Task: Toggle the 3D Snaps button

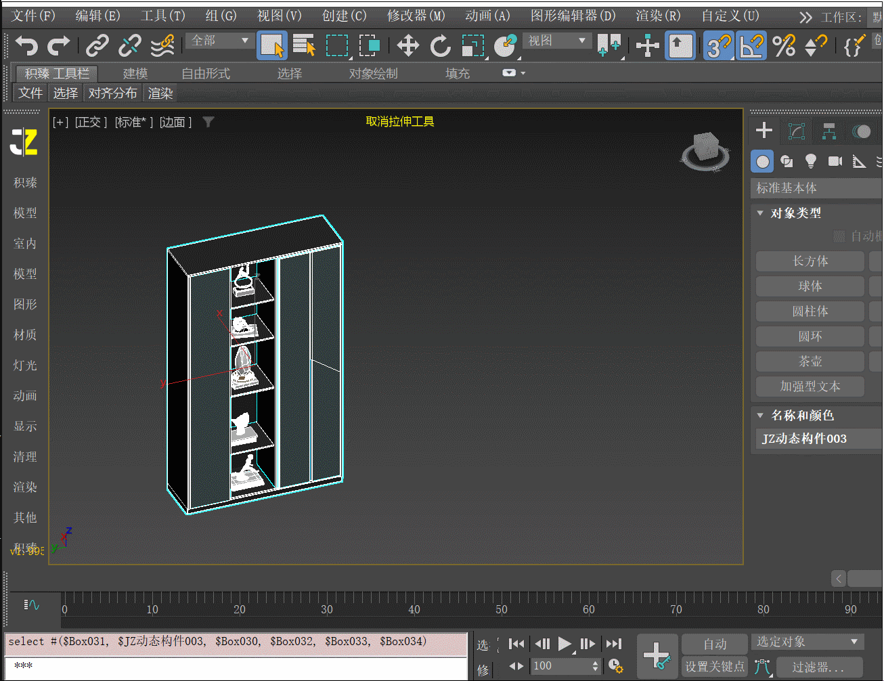Action: (x=719, y=46)
